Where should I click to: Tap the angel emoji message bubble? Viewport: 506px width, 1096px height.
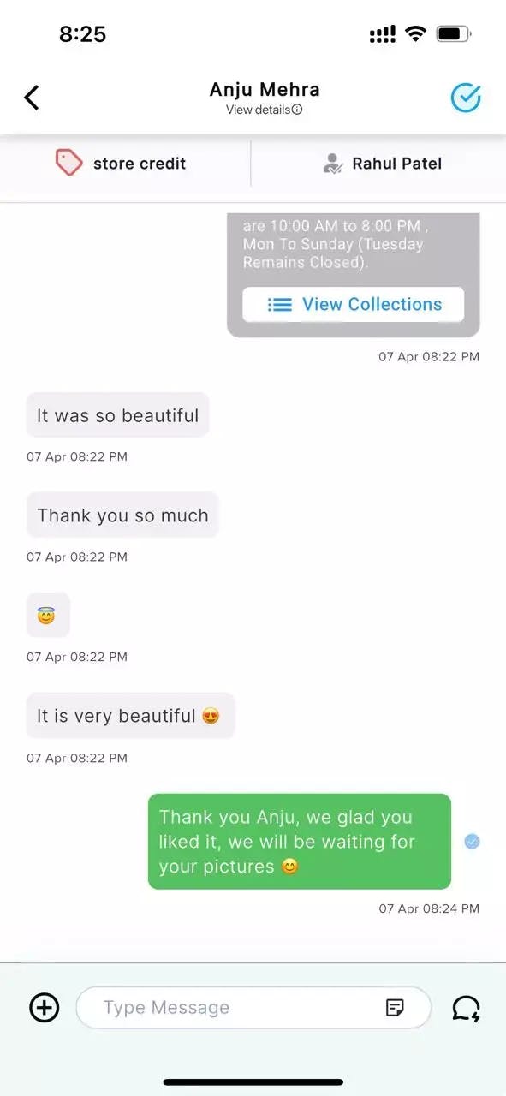(48, 615)
